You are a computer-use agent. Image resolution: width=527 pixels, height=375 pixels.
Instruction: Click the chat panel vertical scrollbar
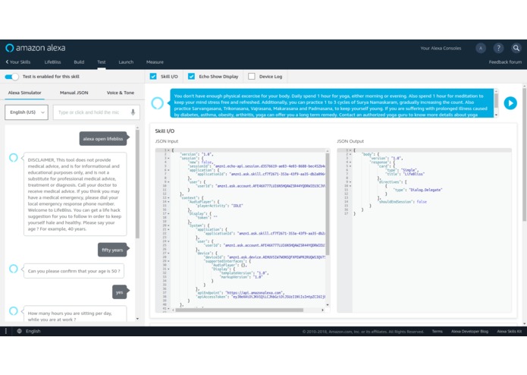click(137, 184)
